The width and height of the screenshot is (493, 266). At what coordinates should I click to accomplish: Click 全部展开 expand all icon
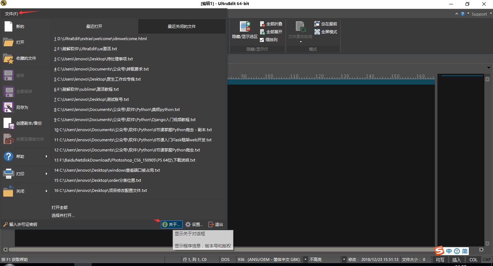262,32
